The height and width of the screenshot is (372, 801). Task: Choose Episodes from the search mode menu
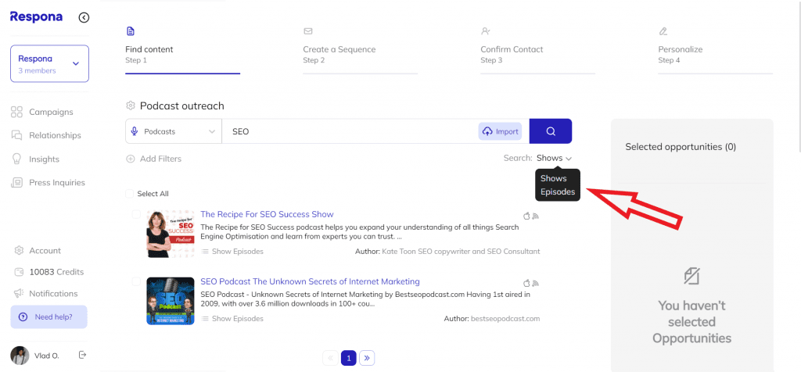(558, 192)
